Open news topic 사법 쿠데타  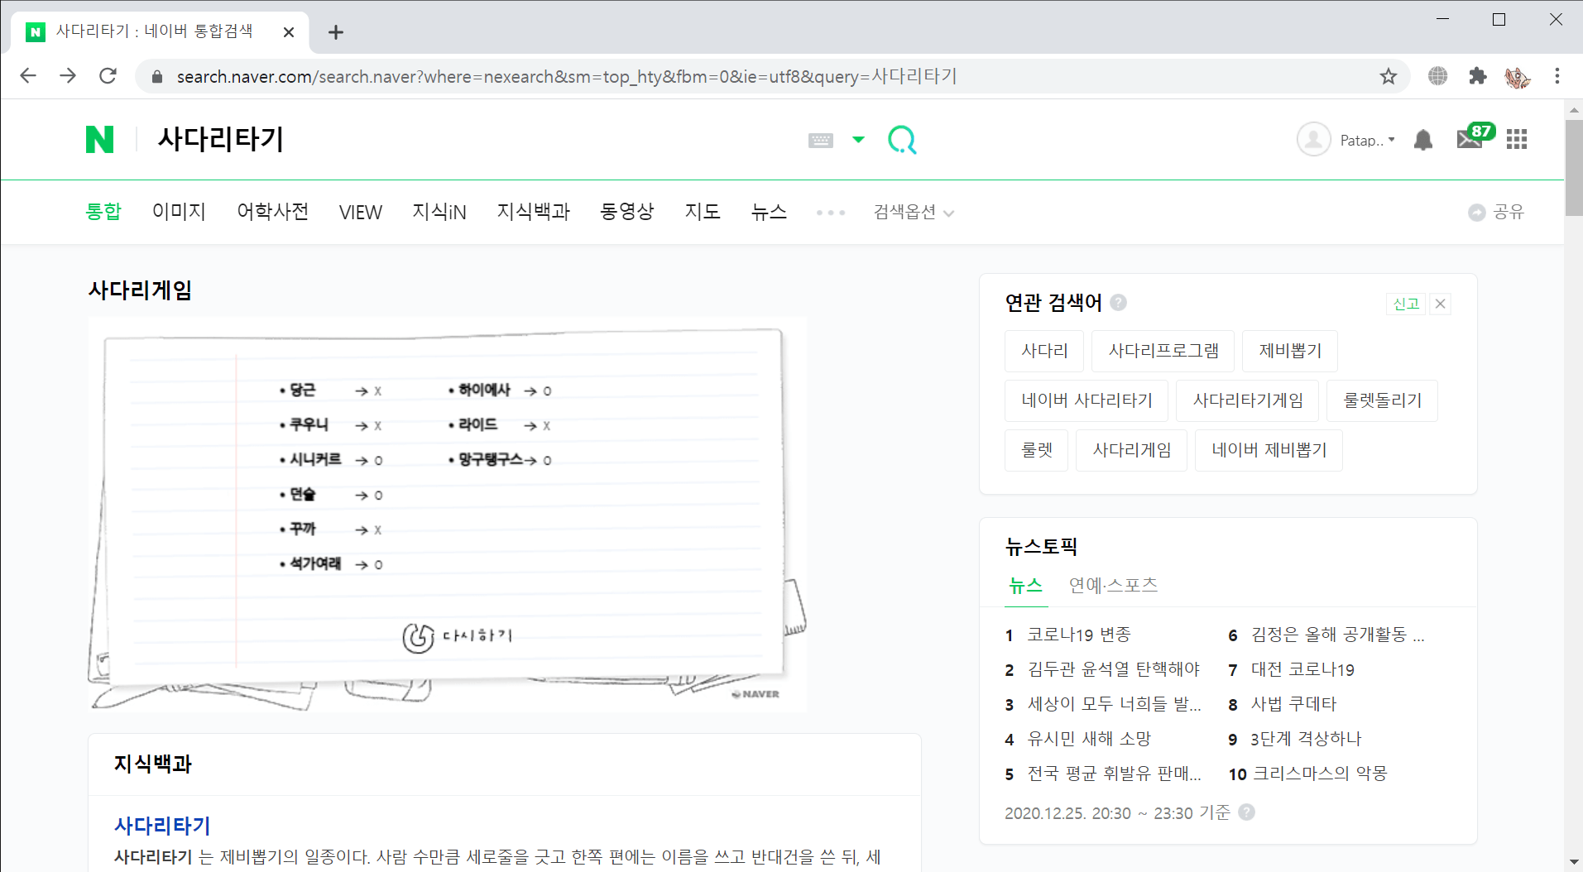click(1293, 704)
